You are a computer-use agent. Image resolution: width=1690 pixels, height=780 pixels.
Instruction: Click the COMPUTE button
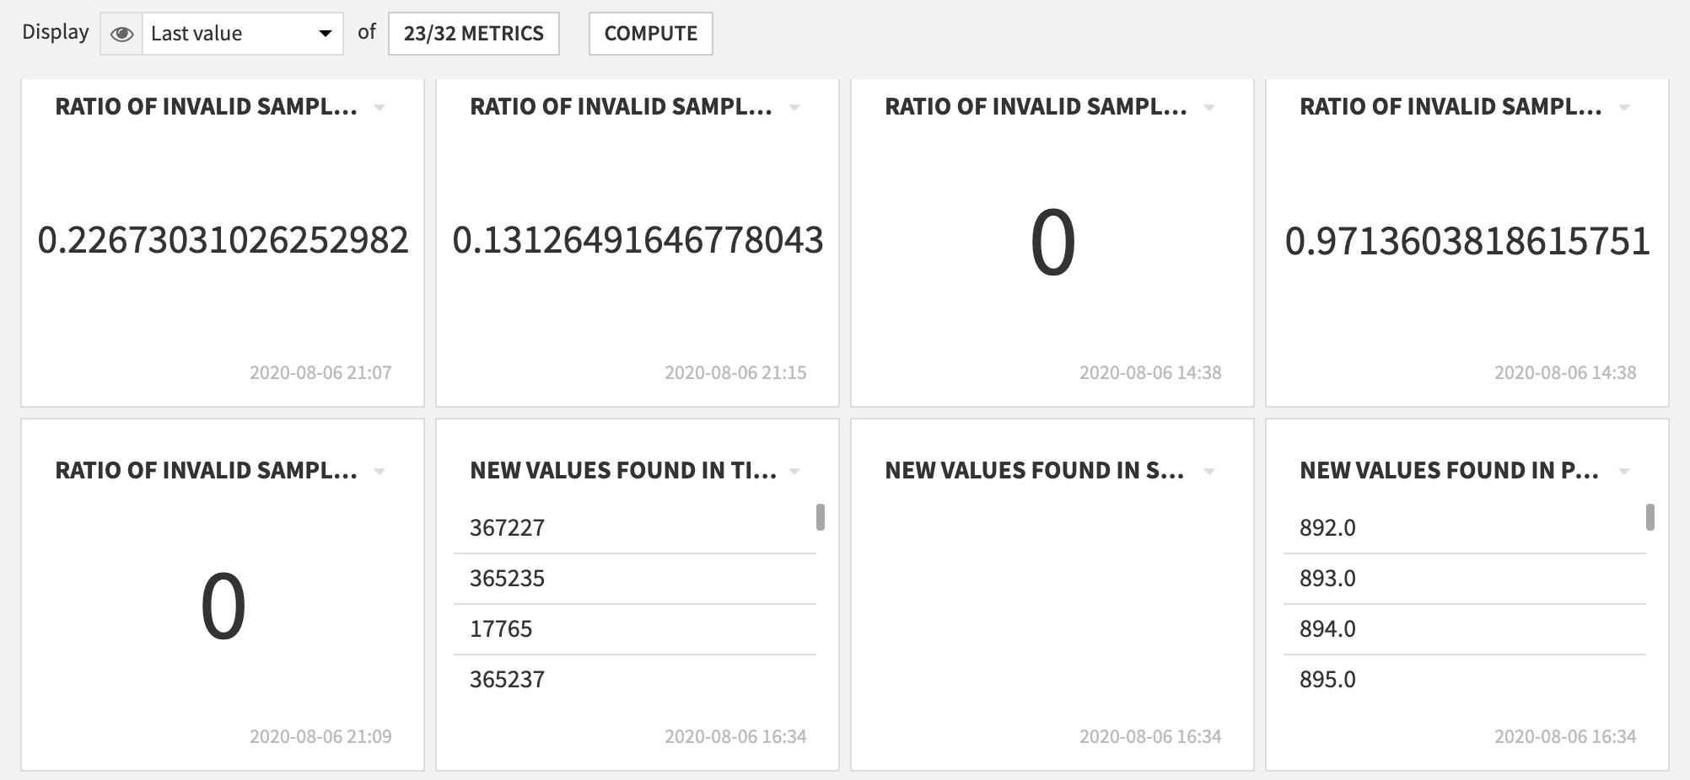(x=651, y=34)
